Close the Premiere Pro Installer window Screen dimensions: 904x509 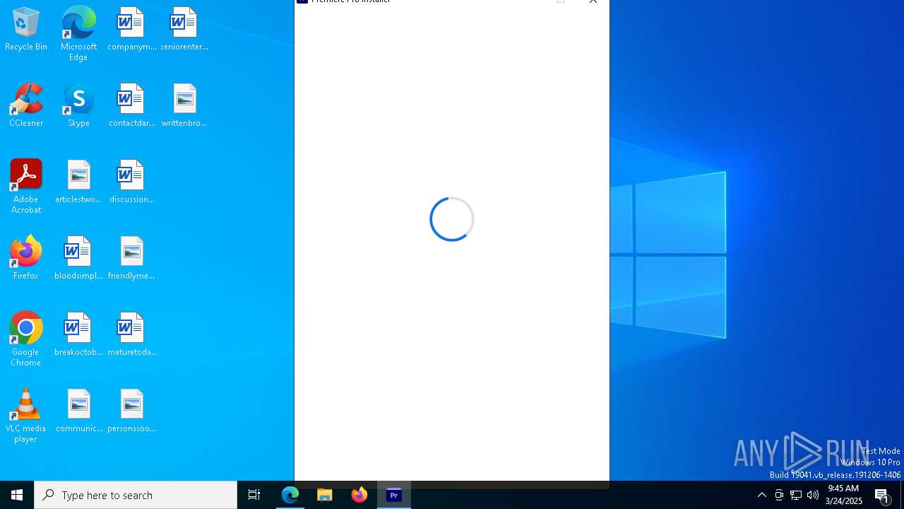pos(593,2)
